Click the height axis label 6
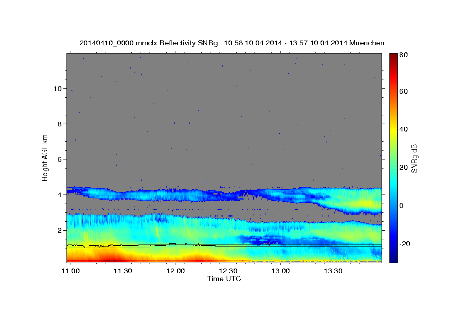The height and width of the screenshot is (315, 472). (x=59, y=159)
